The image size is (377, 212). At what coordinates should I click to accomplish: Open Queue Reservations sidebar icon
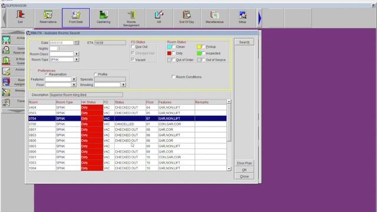pos(6,50)
